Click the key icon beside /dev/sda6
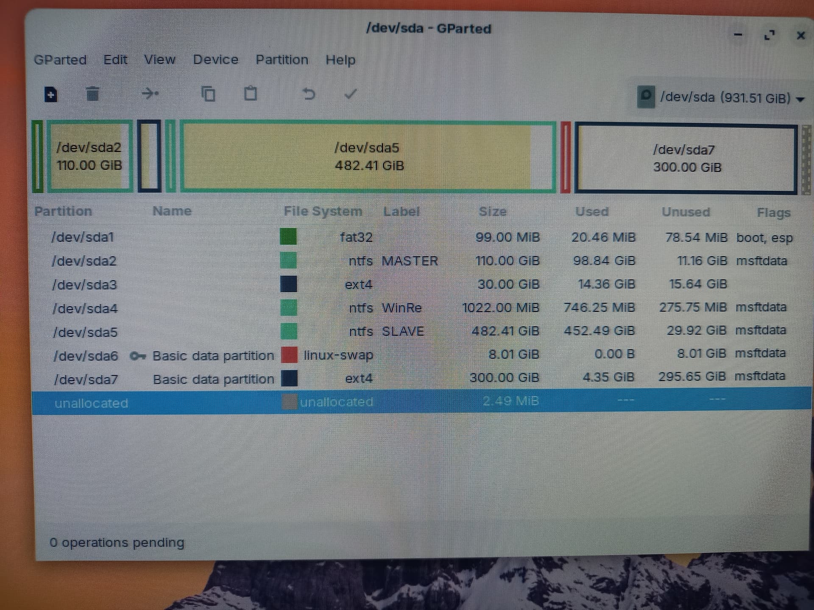Screen dimensions: 814x610 click(x=138, y=355)
